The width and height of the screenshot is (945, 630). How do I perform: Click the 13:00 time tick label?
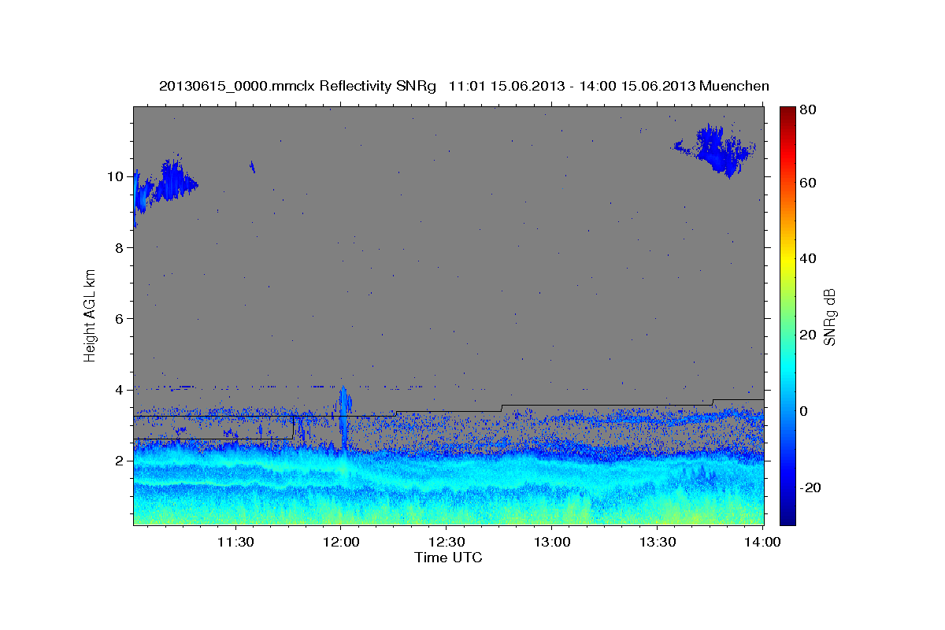point(552,542)
